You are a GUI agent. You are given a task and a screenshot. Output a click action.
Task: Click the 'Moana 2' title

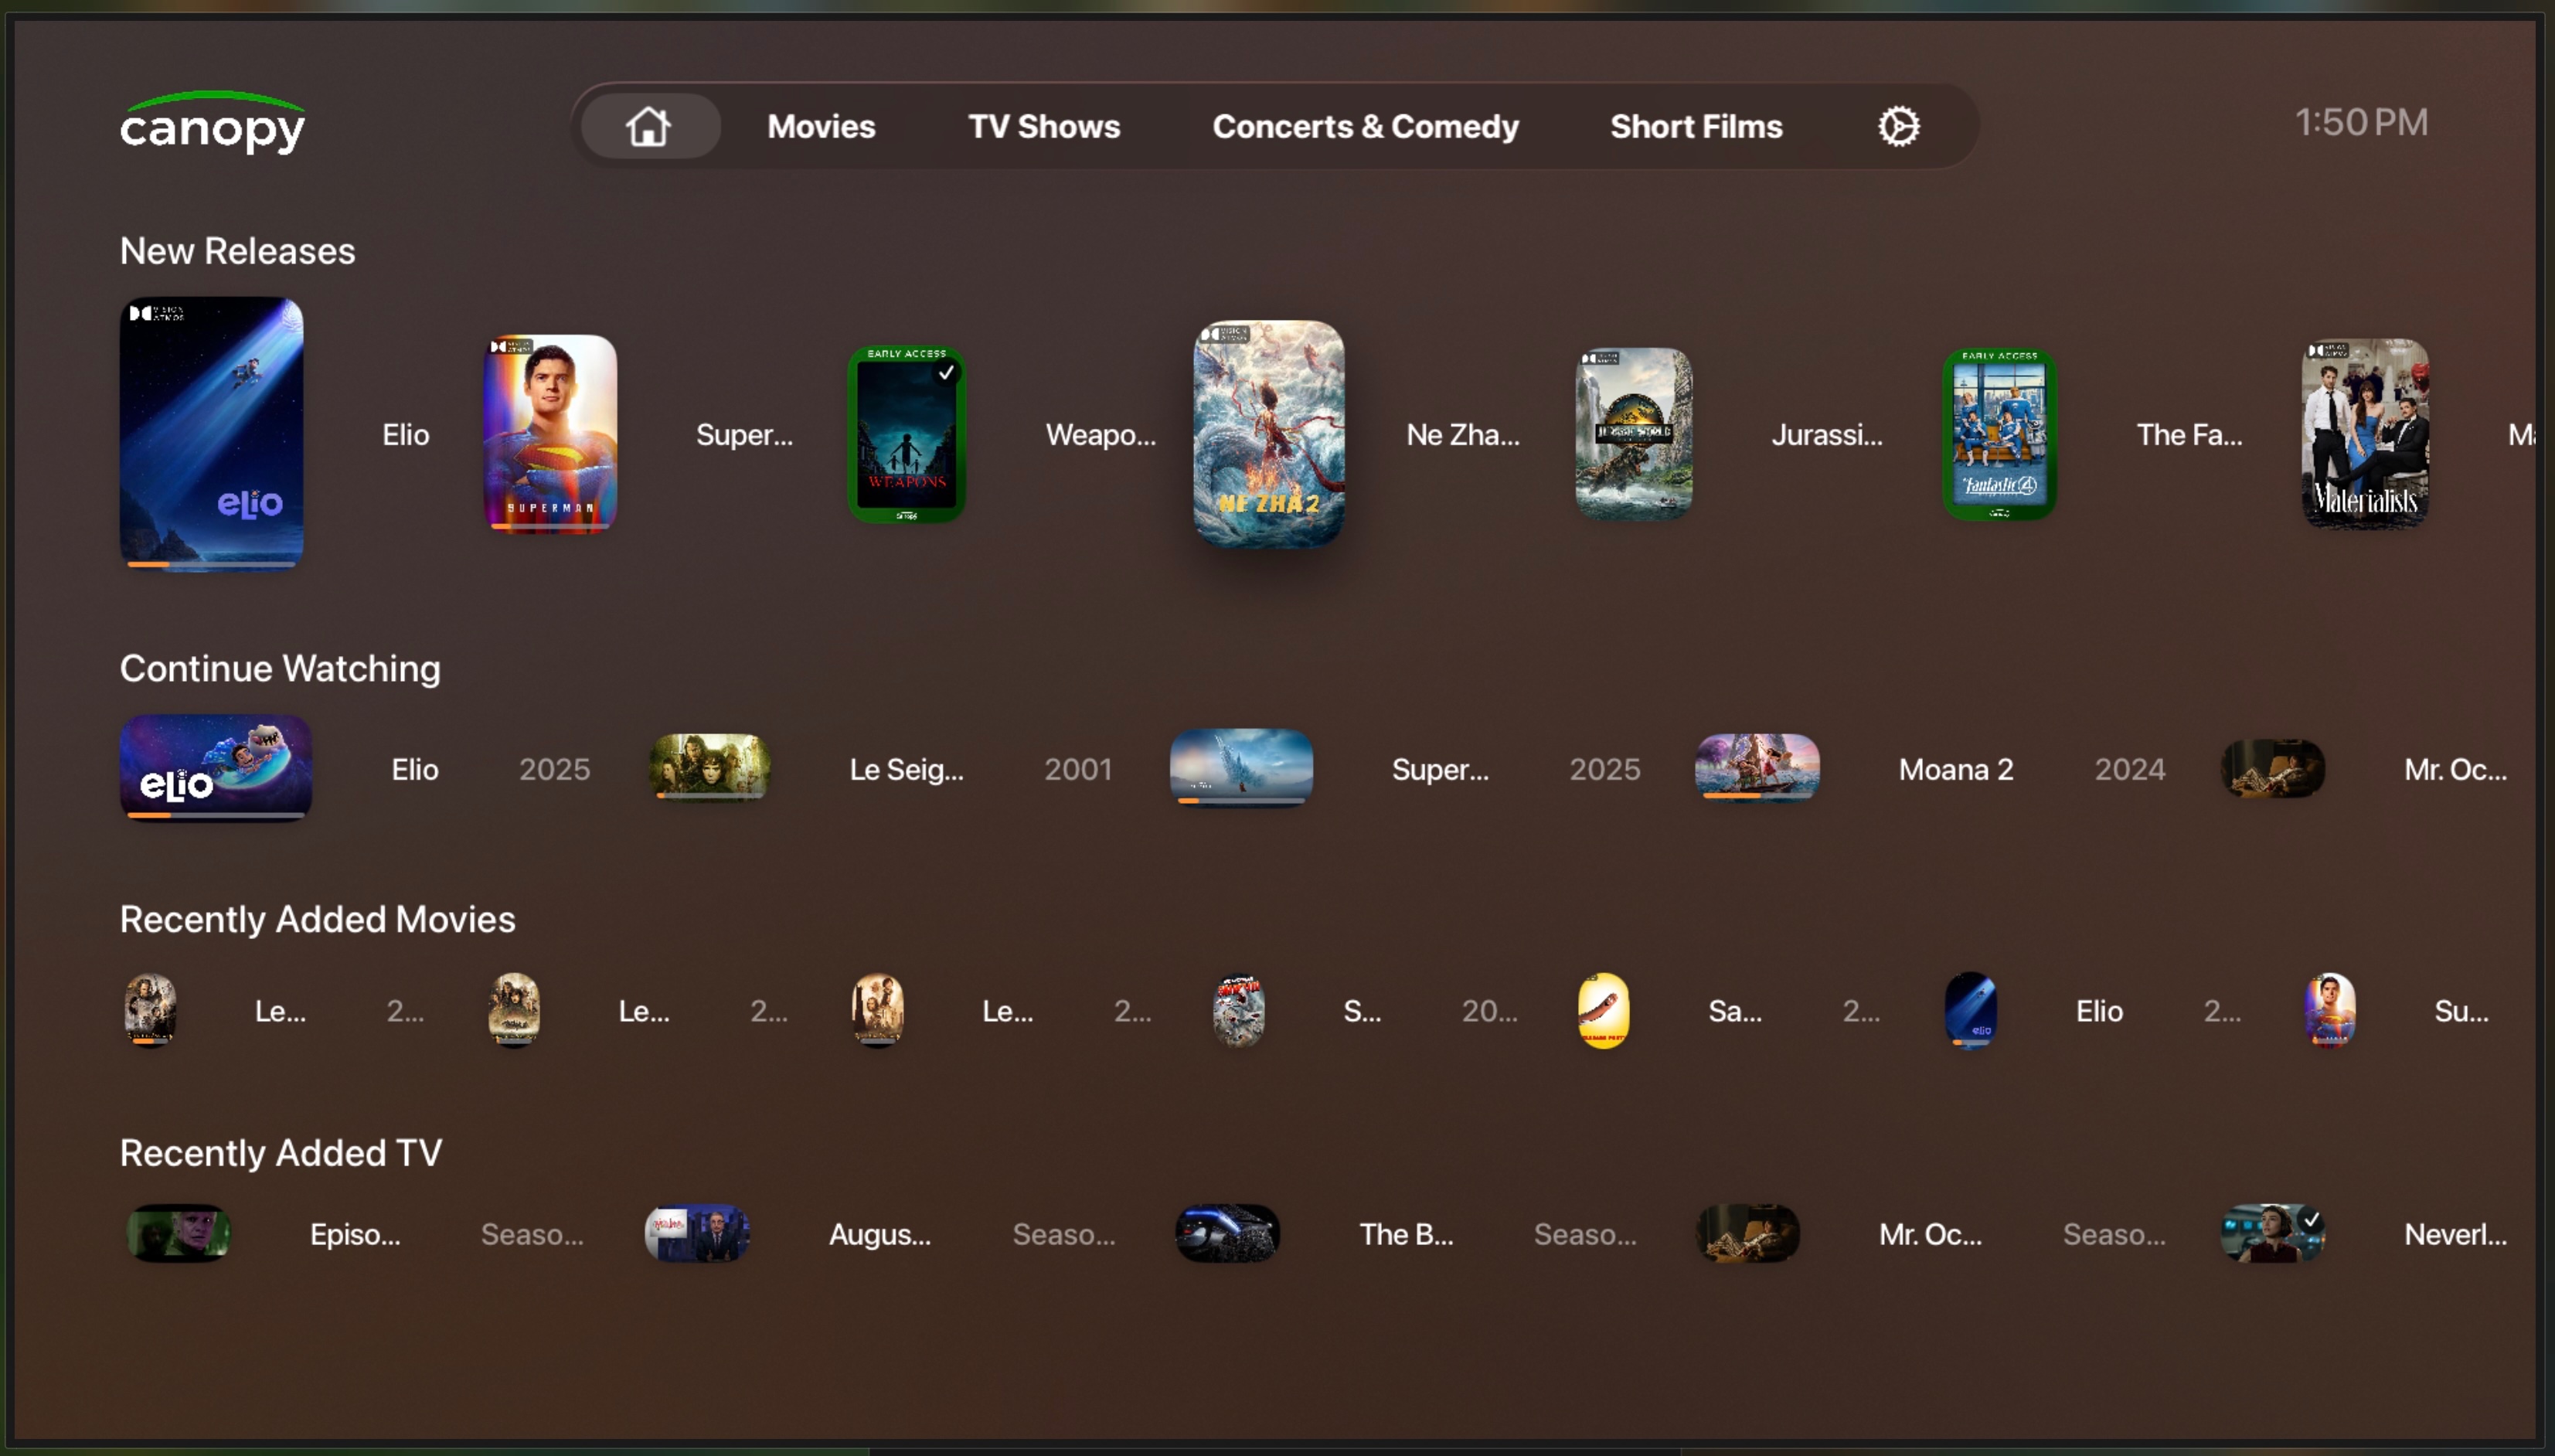[1955, 769]
